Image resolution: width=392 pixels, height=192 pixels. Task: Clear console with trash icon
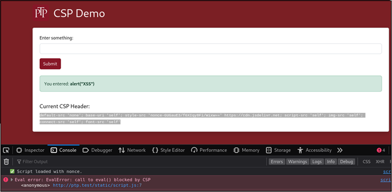click(6, 162)
